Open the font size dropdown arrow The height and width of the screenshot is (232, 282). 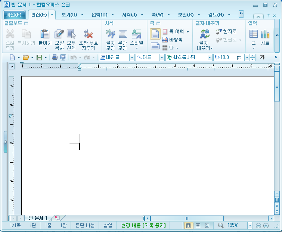[x=247, y=57]
